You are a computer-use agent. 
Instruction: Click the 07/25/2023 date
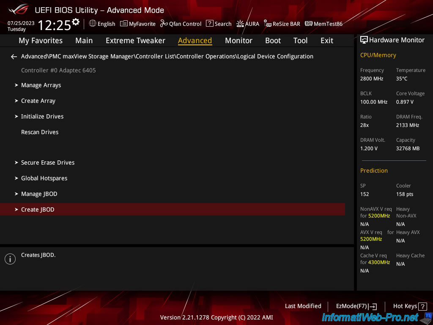click(x=21, y=23)
